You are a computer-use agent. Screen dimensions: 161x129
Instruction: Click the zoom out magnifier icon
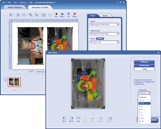click(x=37, y=15)
